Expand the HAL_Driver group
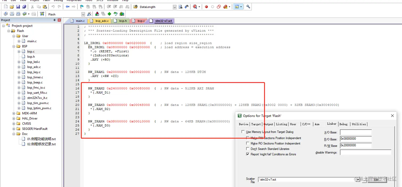This screenshot has height=187, width=402. (x=14, y=118)
